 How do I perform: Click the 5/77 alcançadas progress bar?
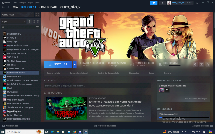point(184,117)
